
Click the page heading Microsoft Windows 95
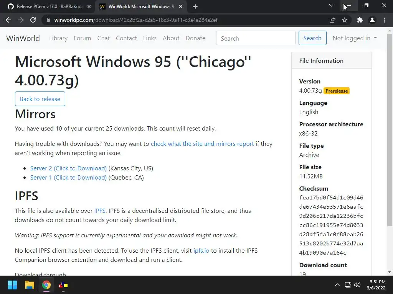[133, 71]
